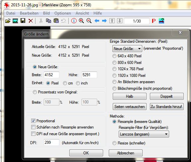Click the Save floppy disk icon
191x162 pixels.
pyautogui.click(x=23, y=21)
